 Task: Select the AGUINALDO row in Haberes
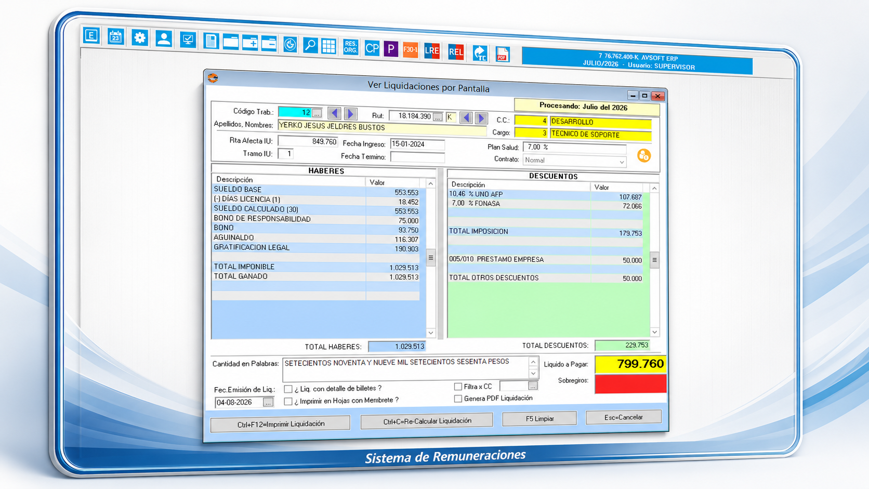click(x=316, y=239)
